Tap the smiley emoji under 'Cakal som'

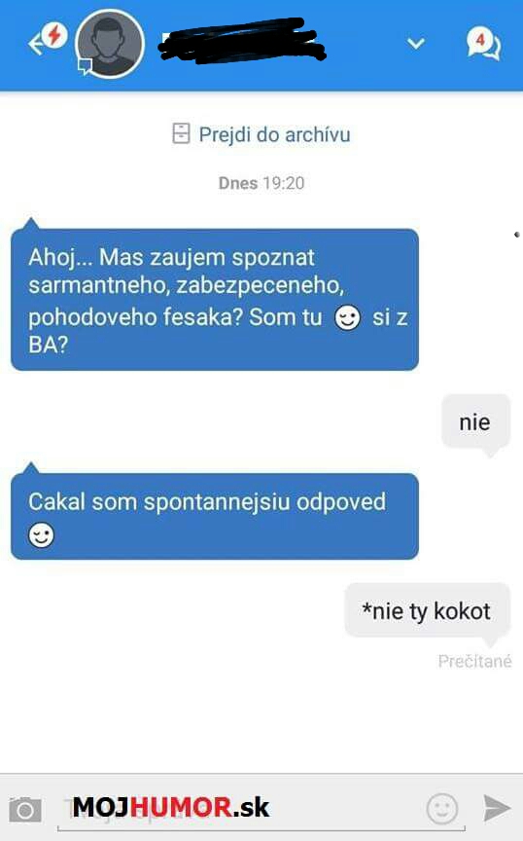tap(41, 534)
